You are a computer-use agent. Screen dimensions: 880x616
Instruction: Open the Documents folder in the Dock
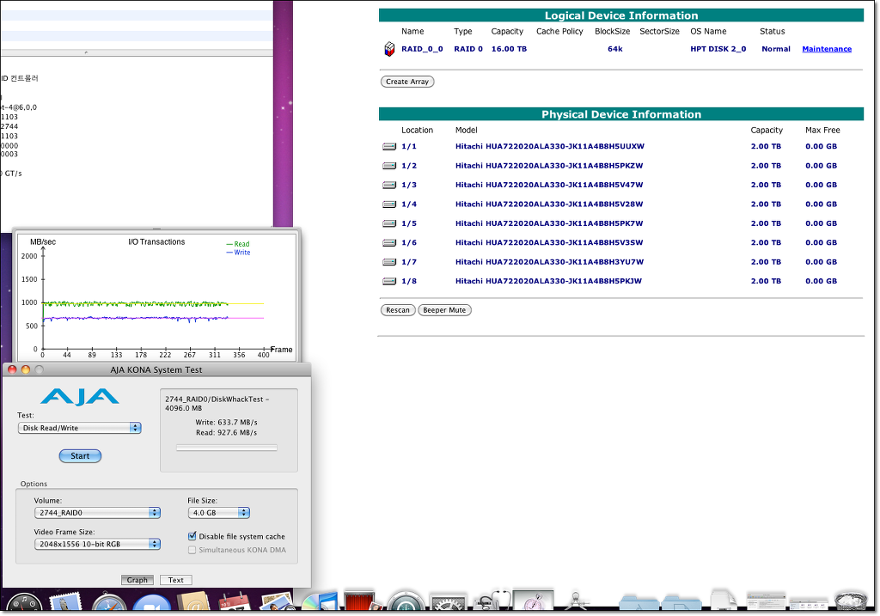point(681,602)
